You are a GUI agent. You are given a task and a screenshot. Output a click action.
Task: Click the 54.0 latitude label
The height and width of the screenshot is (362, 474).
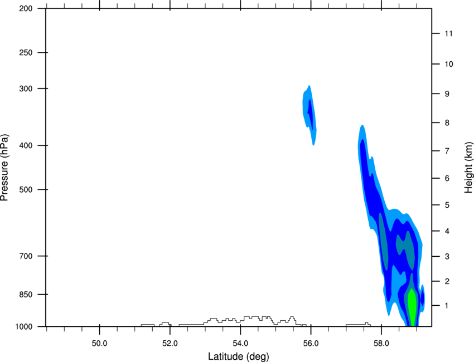240,343
